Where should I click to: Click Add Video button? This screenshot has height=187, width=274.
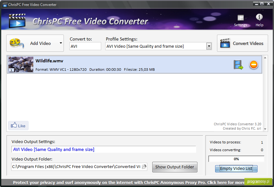click(x=35, y=43)
